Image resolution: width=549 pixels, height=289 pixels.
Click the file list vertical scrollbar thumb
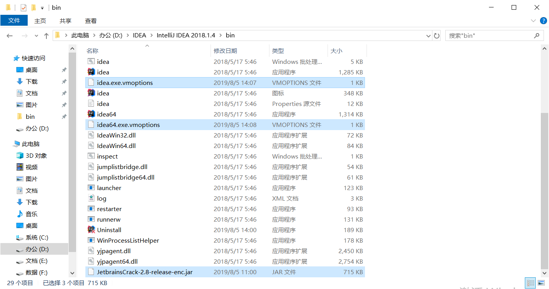[x=544, y=190]
